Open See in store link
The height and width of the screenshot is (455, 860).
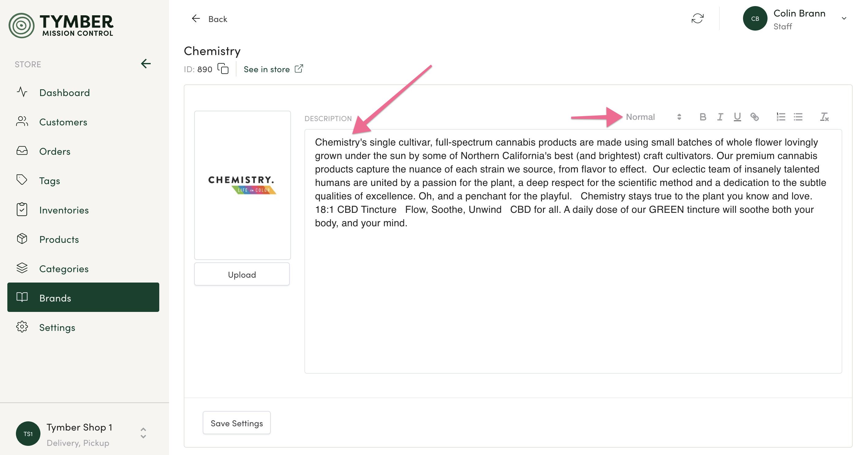(273, 69)
